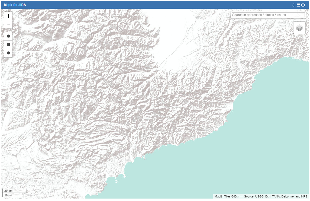Follow the Esri attribution link
The height and width of the screenshot is (201, 310).
point(236,196)
